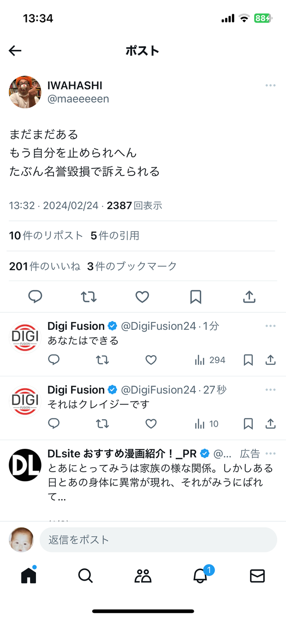Open more options on the first Digi Fusion reply

tap(270, 326)
